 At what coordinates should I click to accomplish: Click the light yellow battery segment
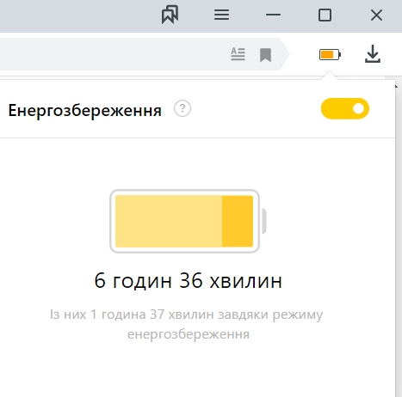(x=169, y=221)
